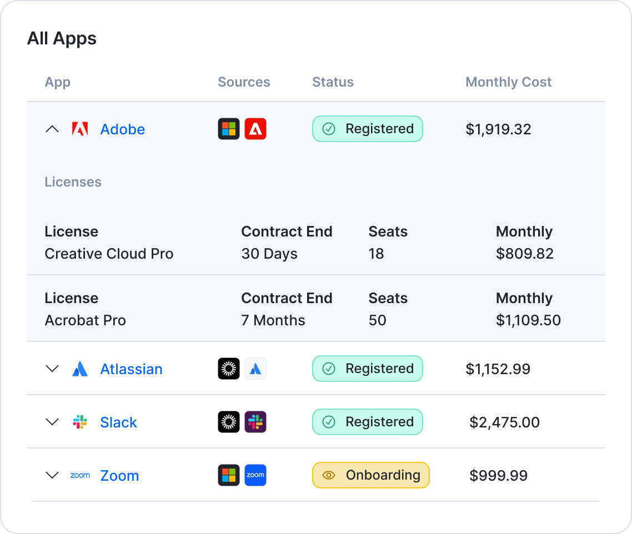This screenshot has width=632, height=534.
Task: Open the Atlassian app link
Action: click(x=132, y=369)
